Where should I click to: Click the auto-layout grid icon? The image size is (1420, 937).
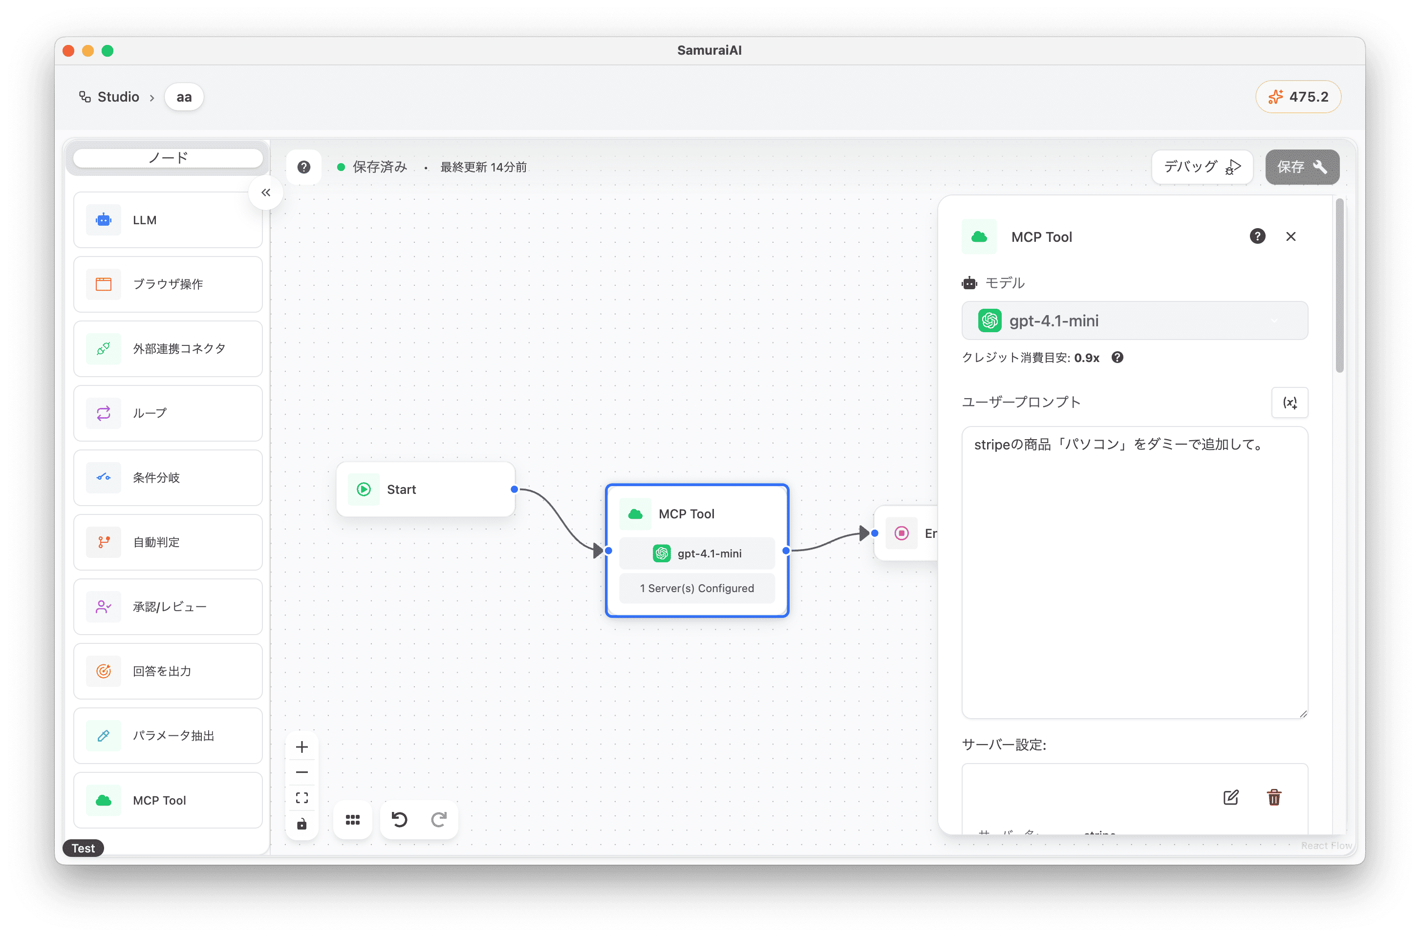coord(353,819)
